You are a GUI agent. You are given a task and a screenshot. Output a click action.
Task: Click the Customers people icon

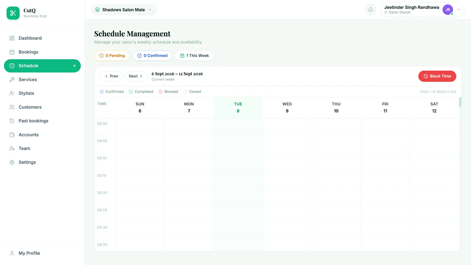pos(12,107)
